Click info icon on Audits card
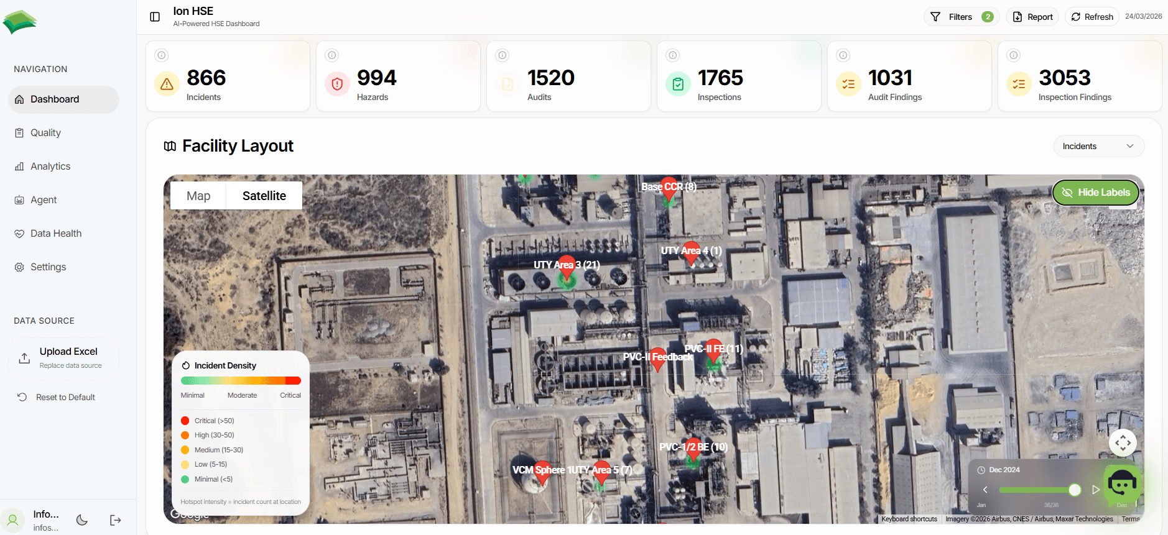1168x535 pixels. [x=503, y=55]
